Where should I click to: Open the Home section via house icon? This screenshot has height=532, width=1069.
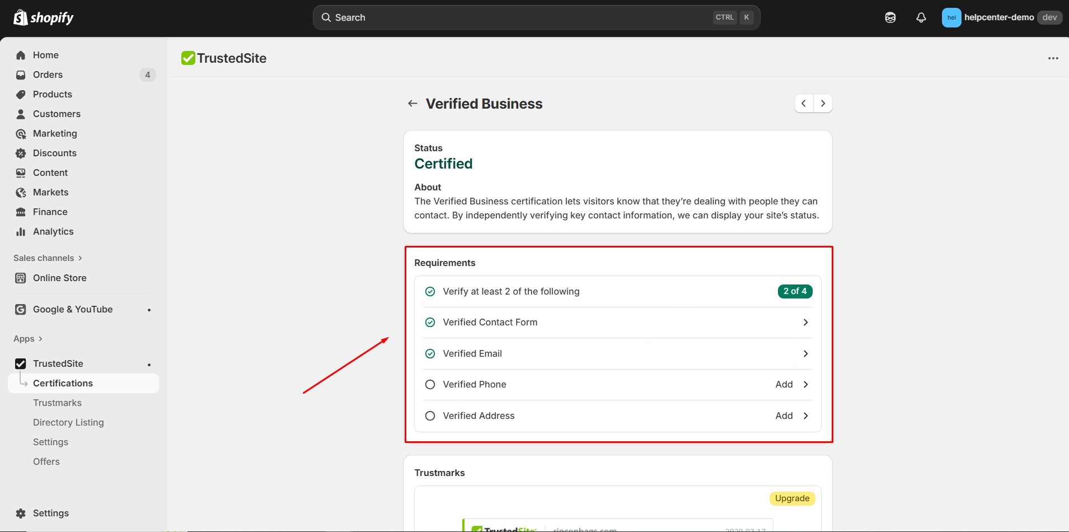20,55
